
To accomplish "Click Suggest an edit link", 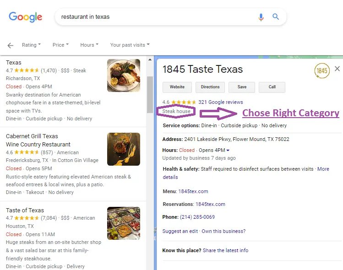I will [x=180, y=231].
